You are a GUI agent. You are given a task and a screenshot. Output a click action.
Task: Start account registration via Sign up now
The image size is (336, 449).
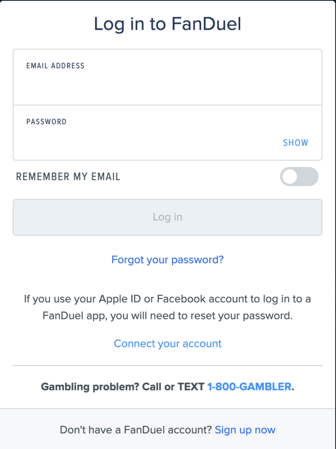245,430
